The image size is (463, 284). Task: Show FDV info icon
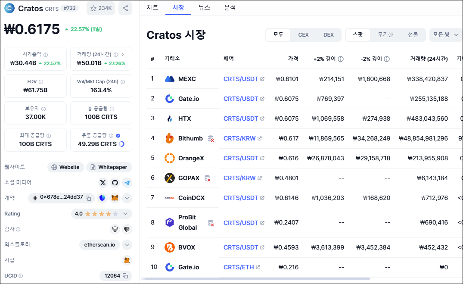(41, 82)
